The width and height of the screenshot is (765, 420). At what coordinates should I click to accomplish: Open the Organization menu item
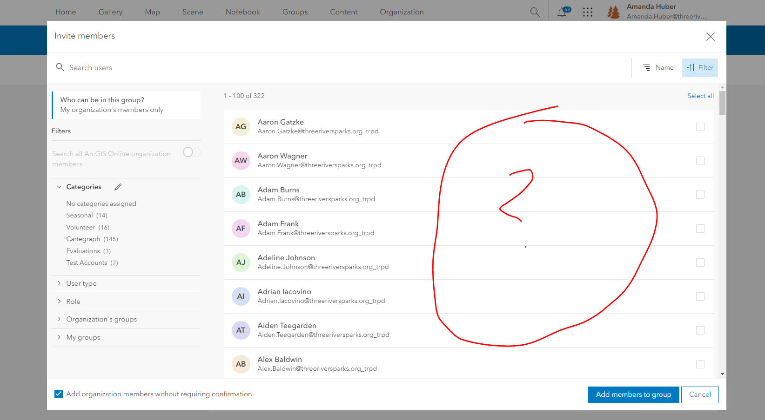click(402, 12)
